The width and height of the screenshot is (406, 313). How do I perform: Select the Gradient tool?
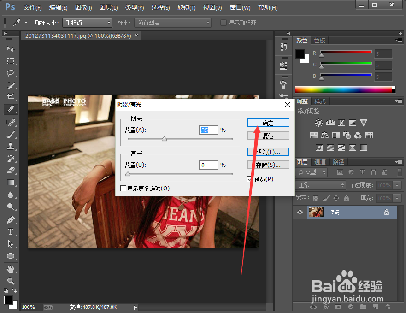[x=11, y=183]
